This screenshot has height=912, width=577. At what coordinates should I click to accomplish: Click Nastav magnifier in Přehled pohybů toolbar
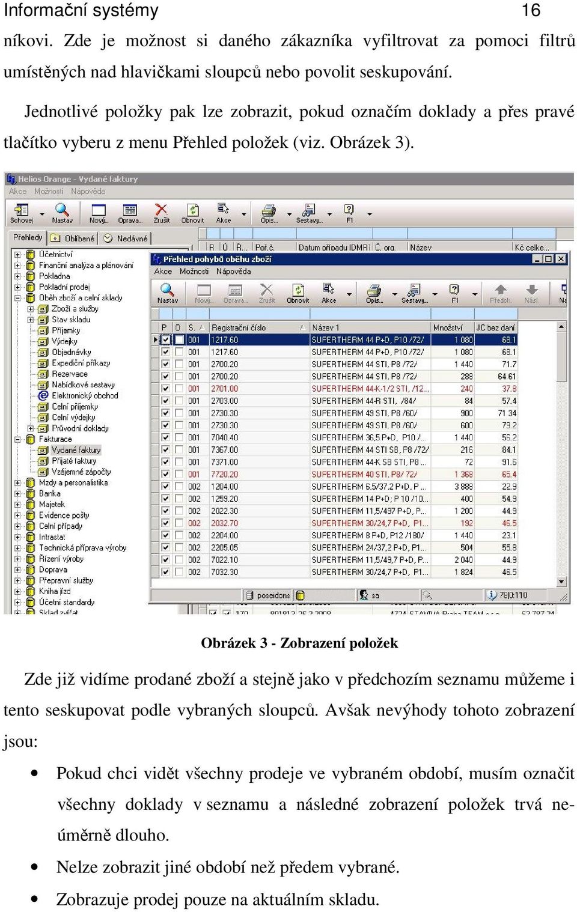(x=167, y=290)
